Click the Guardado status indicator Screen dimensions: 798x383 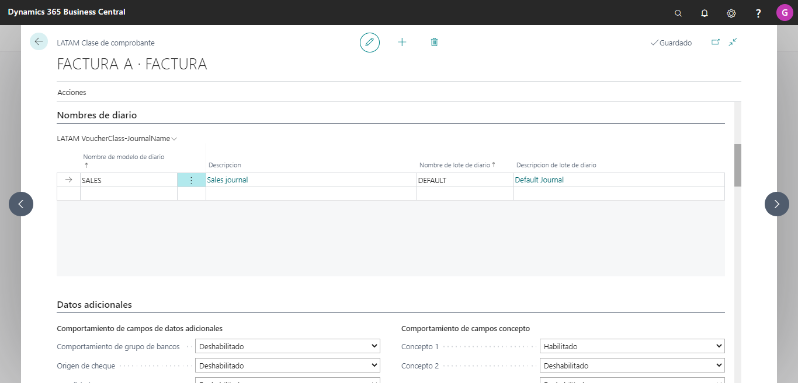pos(671,43)
